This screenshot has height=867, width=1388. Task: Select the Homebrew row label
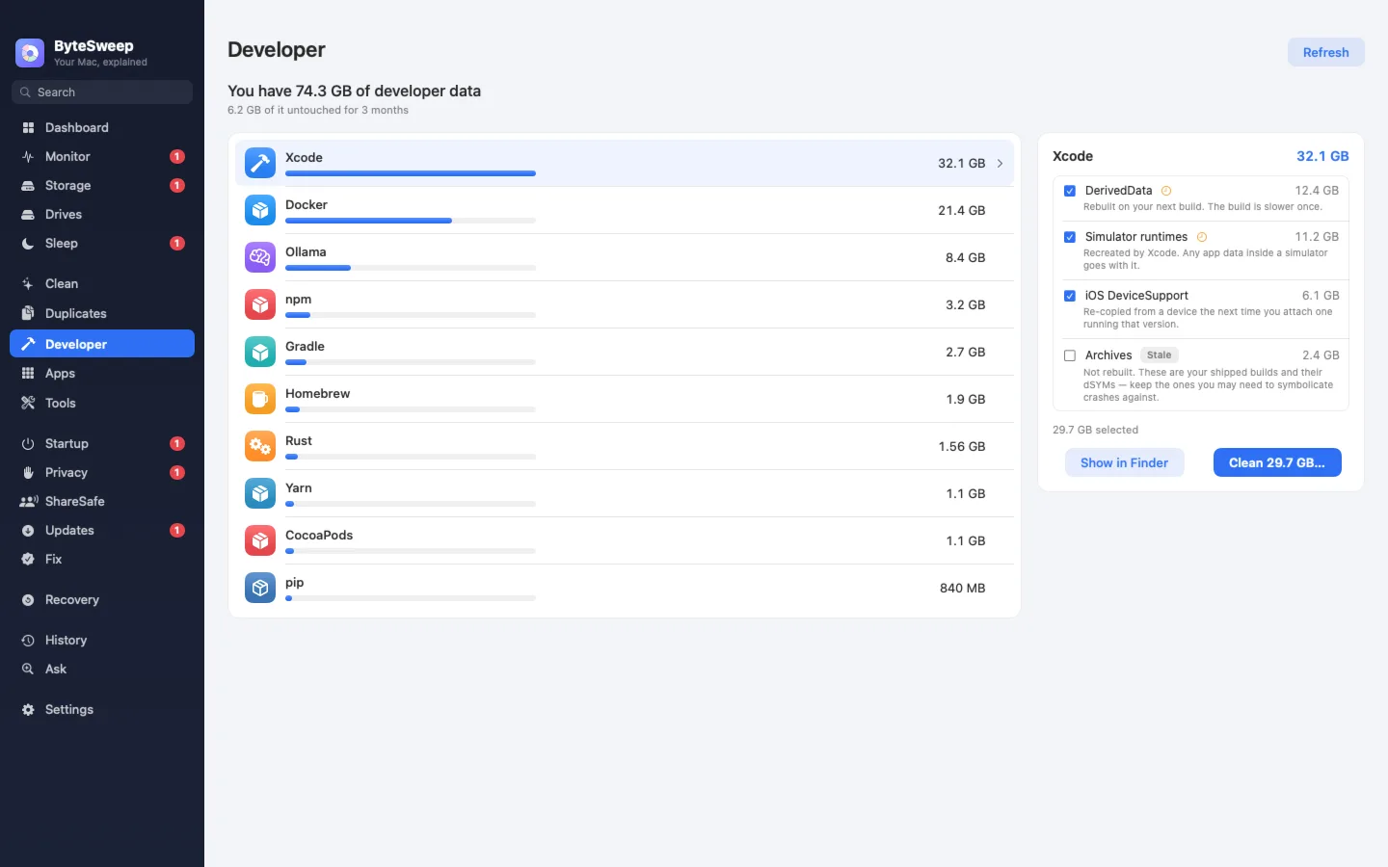317,393
